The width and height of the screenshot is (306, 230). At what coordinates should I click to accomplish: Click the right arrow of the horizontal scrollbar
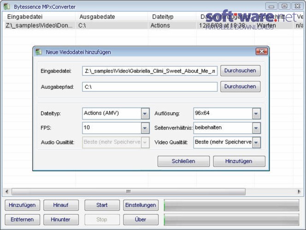299,191
